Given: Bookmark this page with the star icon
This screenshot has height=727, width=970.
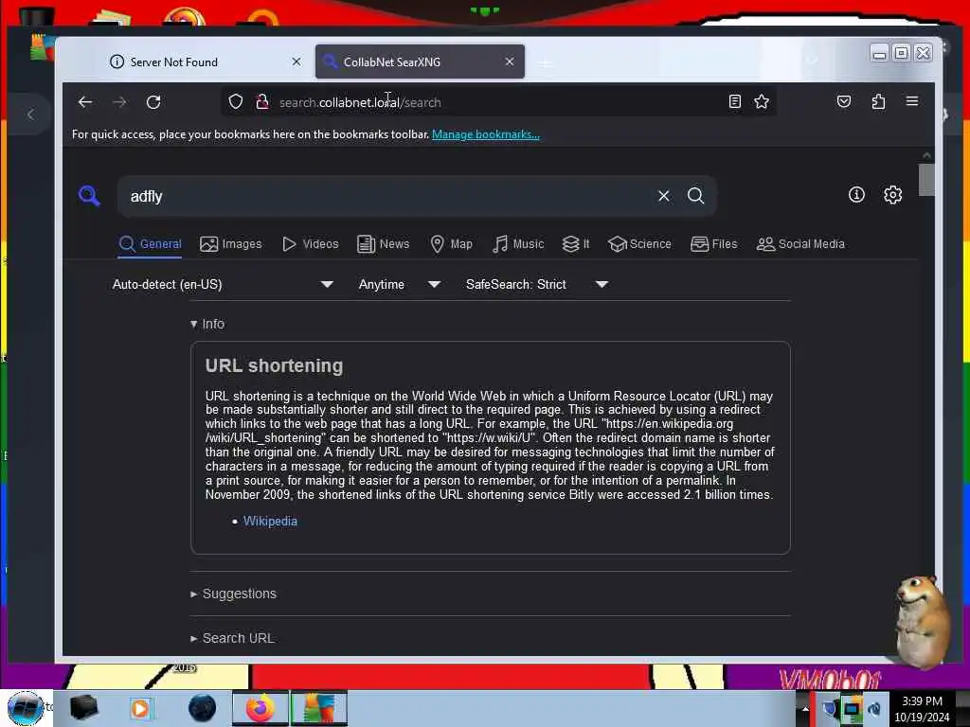Looking at the screenshot, I should (x=762, y=102).
